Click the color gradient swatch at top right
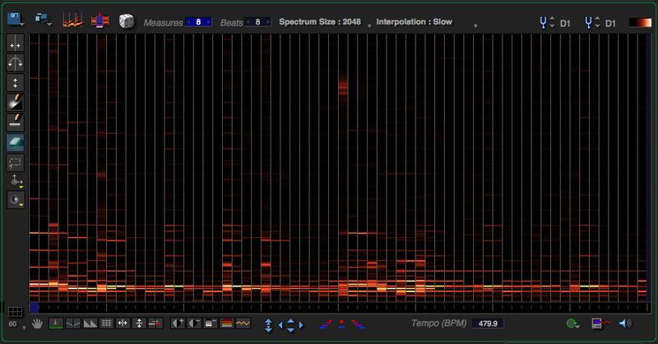This screenshot has height=344, width=658. (639, 22)
